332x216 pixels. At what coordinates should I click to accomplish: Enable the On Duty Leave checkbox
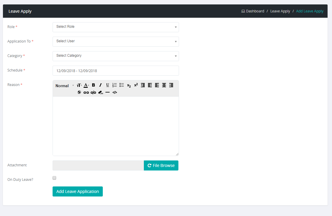(54, 178)
